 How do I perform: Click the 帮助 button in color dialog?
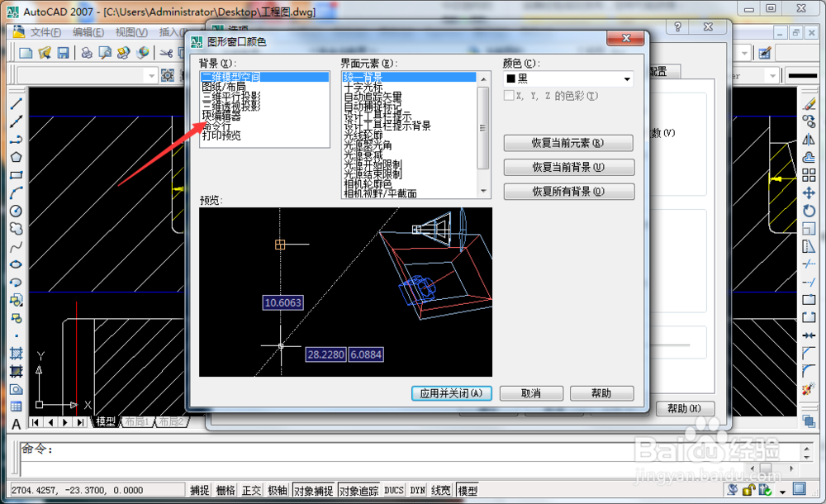point(601,393)
